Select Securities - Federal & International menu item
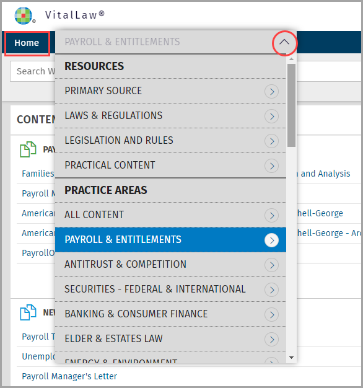Screen dimensions: 363x388 tap(170, 289)
